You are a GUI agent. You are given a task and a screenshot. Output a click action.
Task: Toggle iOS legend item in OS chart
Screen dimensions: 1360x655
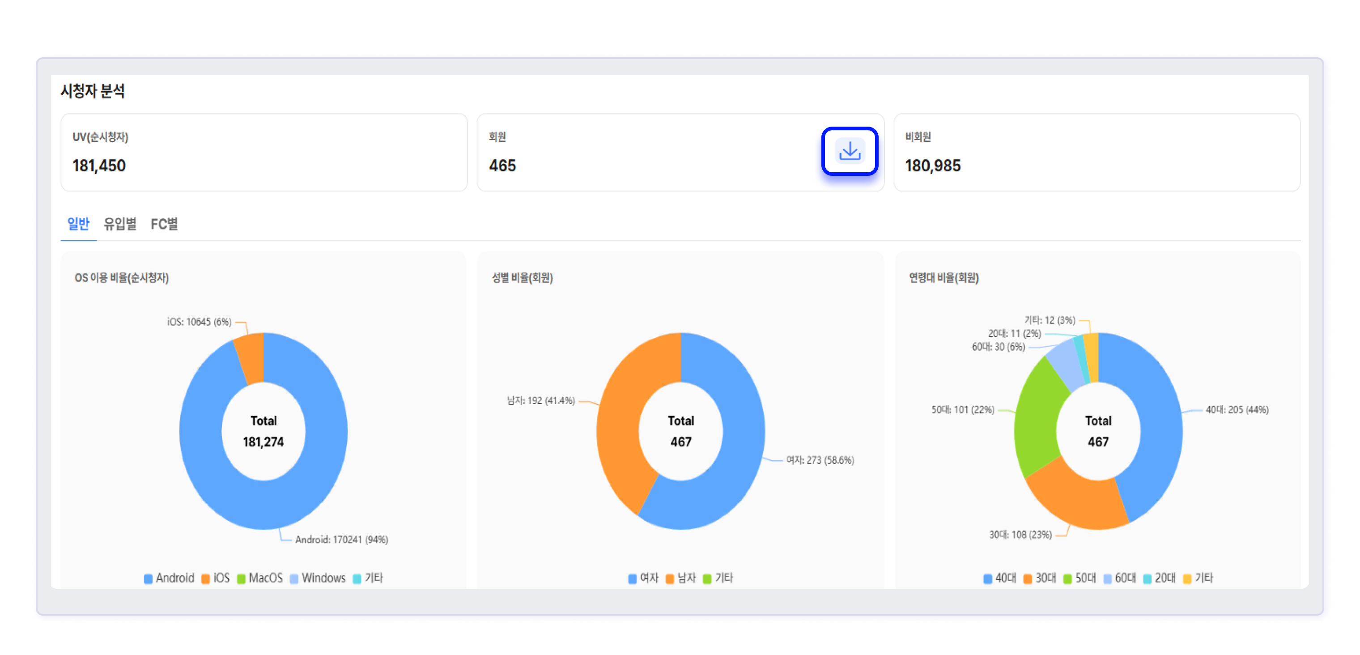point(216,578)
